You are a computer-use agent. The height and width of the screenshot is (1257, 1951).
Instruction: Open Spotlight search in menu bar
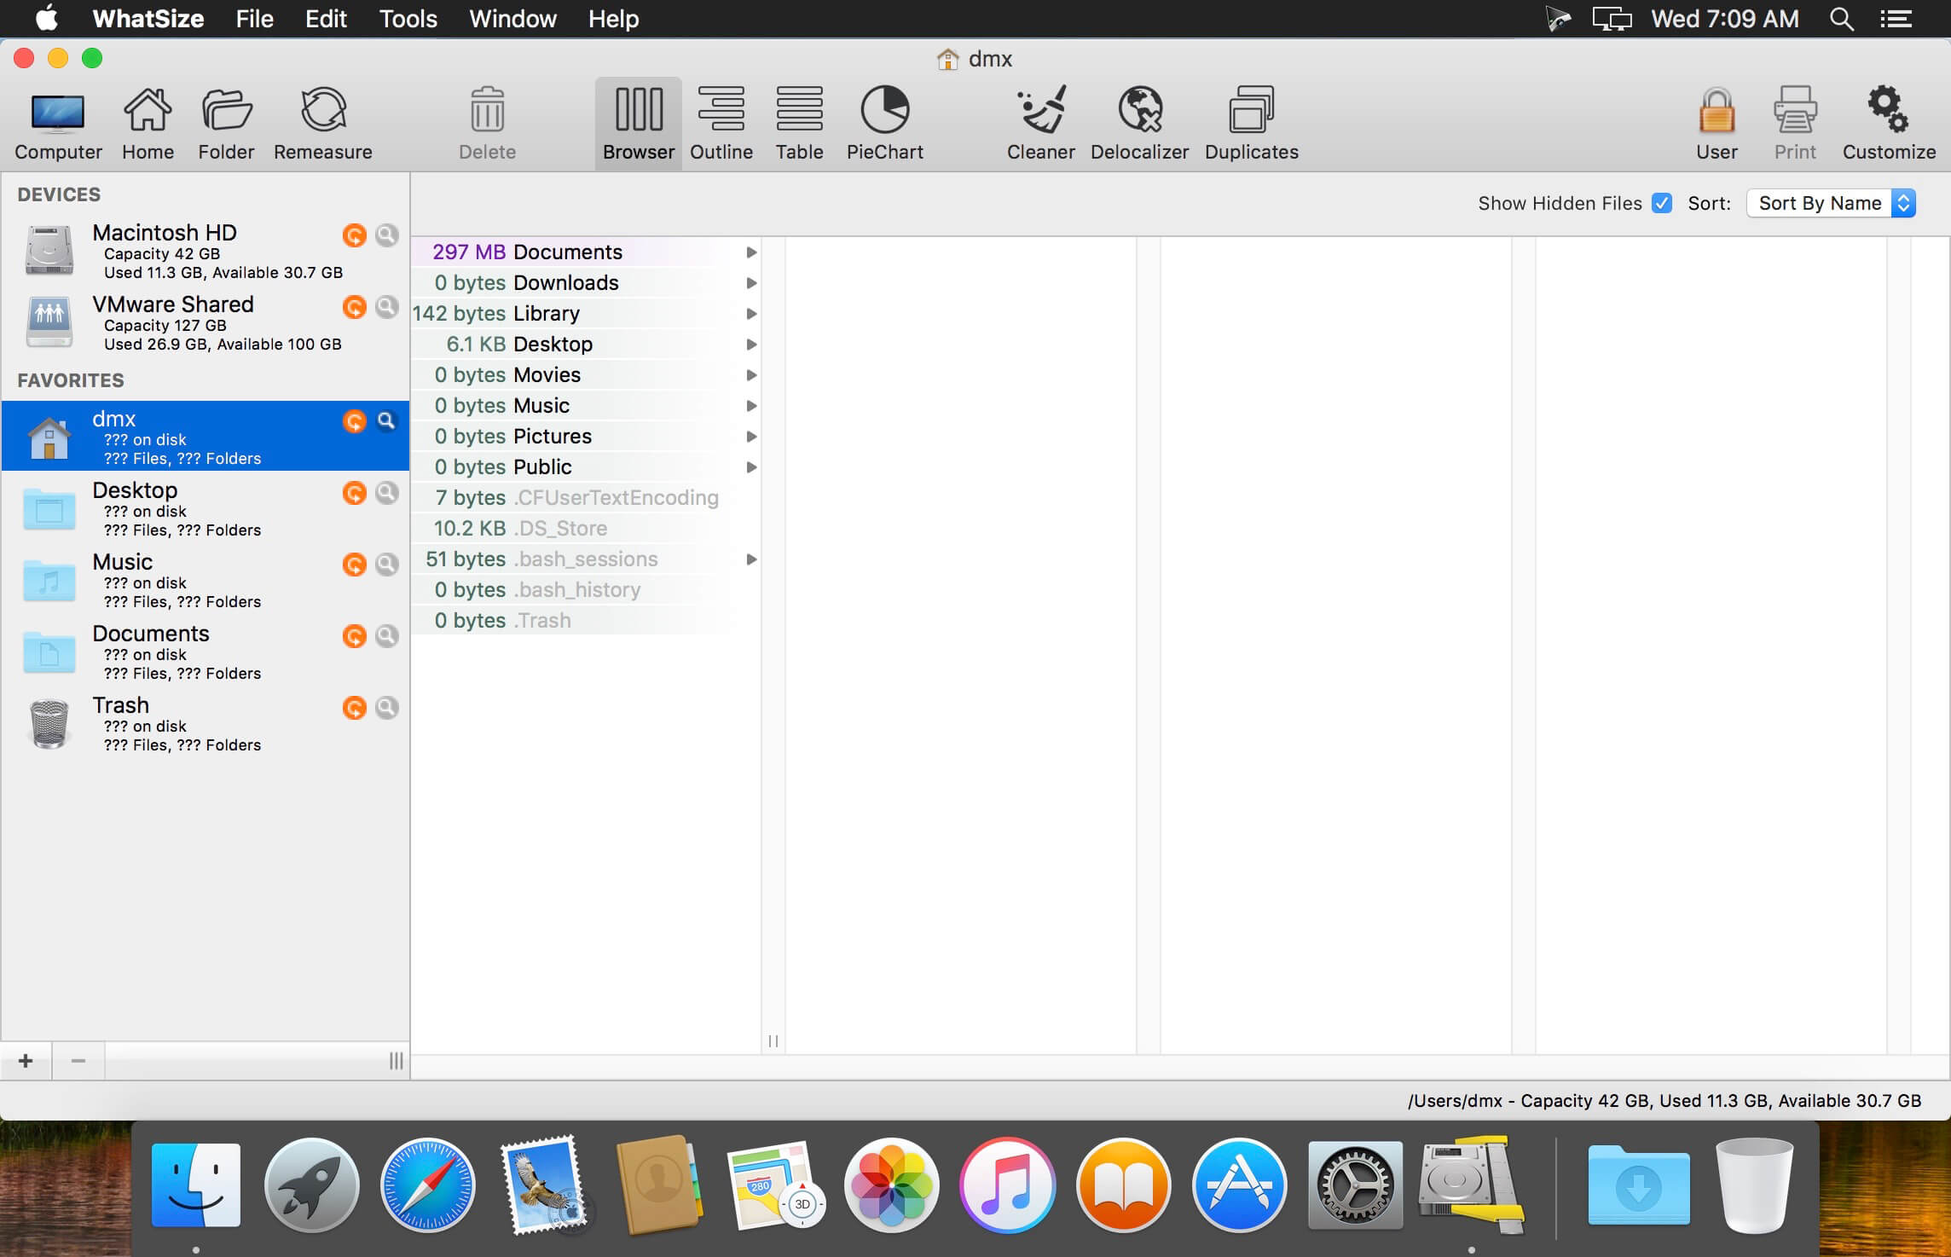(x=1842, y=19)
